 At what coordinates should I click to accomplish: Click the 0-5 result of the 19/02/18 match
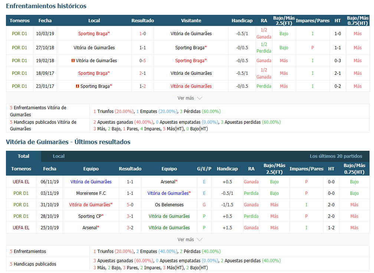(x=142, y=61)
